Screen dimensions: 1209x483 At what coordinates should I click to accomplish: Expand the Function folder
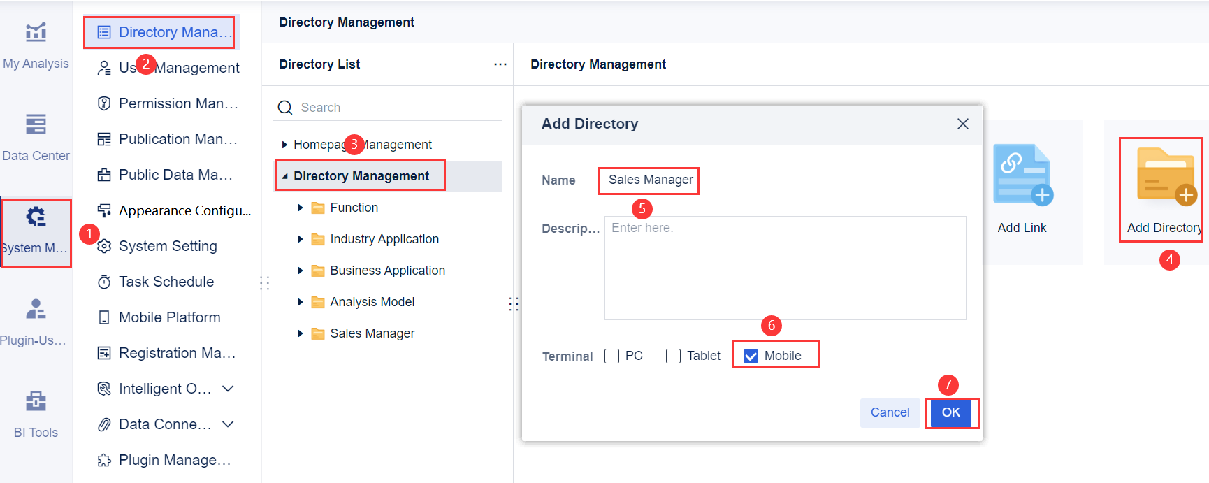tap(301, 208)
